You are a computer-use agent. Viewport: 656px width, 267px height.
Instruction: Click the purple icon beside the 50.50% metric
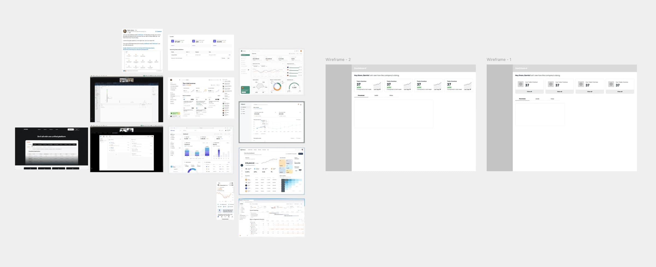(x=215, y=41)
